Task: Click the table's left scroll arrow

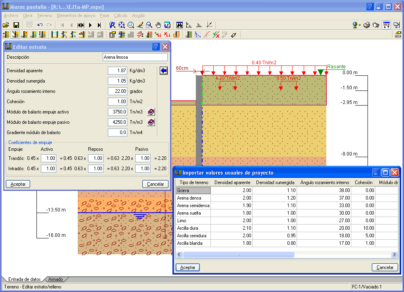Action: pos(179,255)
